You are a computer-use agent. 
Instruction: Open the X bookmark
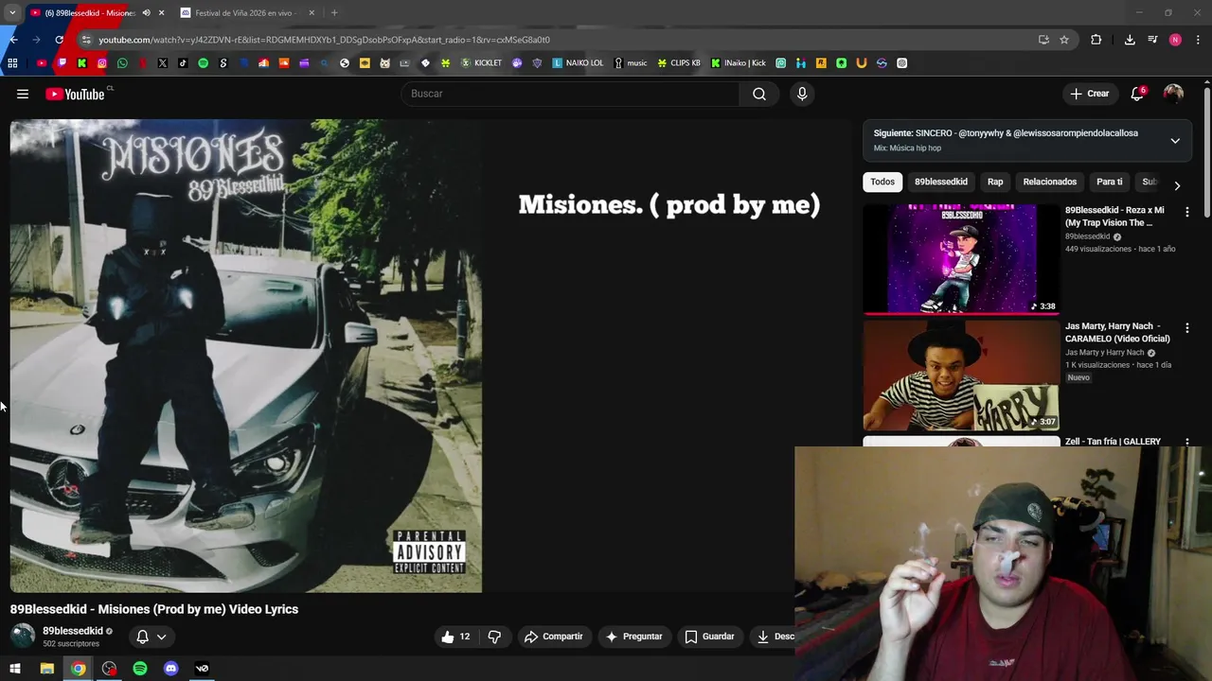tap(163, 63)
